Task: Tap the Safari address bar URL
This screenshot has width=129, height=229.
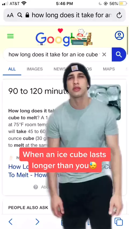Action: (71, 15)
